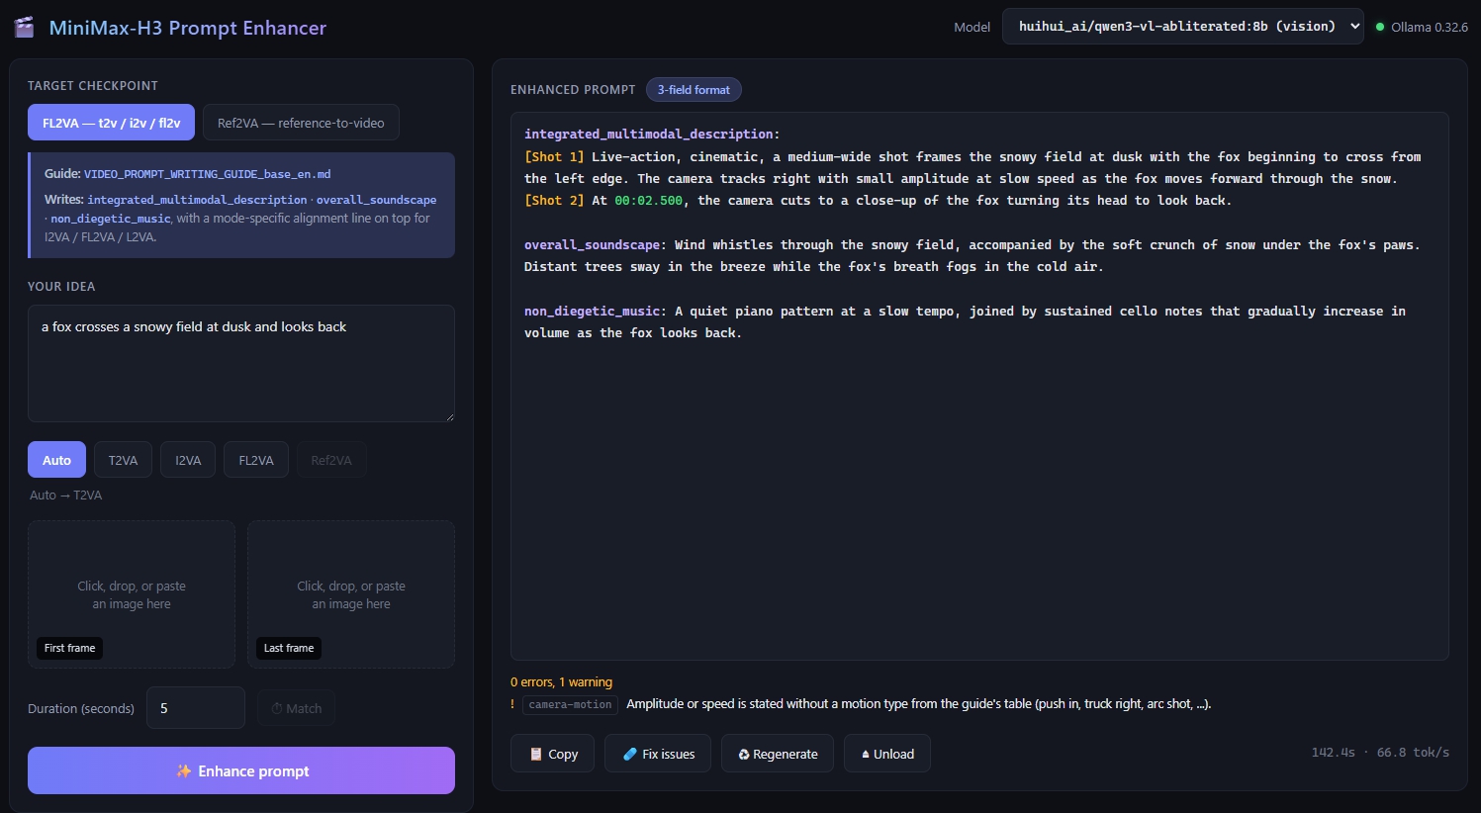Click the '[Shot 1]' marker in prompt
This screenshot has height=813, width=1481.
554,156
